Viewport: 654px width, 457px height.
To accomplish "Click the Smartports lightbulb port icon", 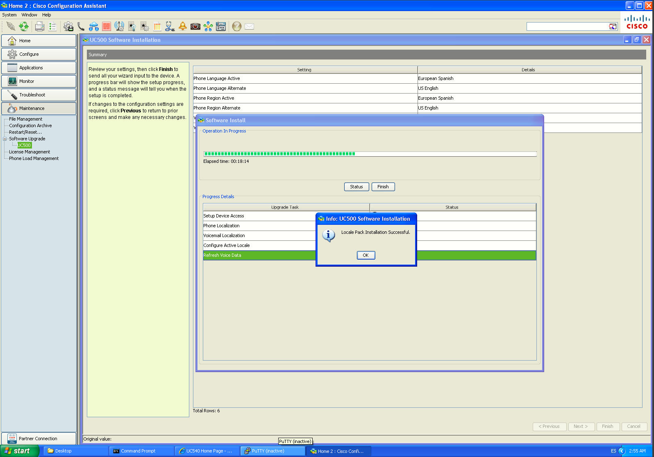I will coord(132,27).
